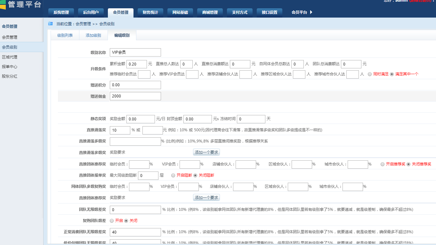Image resolution: width=436 pixels, height=245 pixels.
Task: Open the 财务统计 top tab
Action: (x=150, y=12)
